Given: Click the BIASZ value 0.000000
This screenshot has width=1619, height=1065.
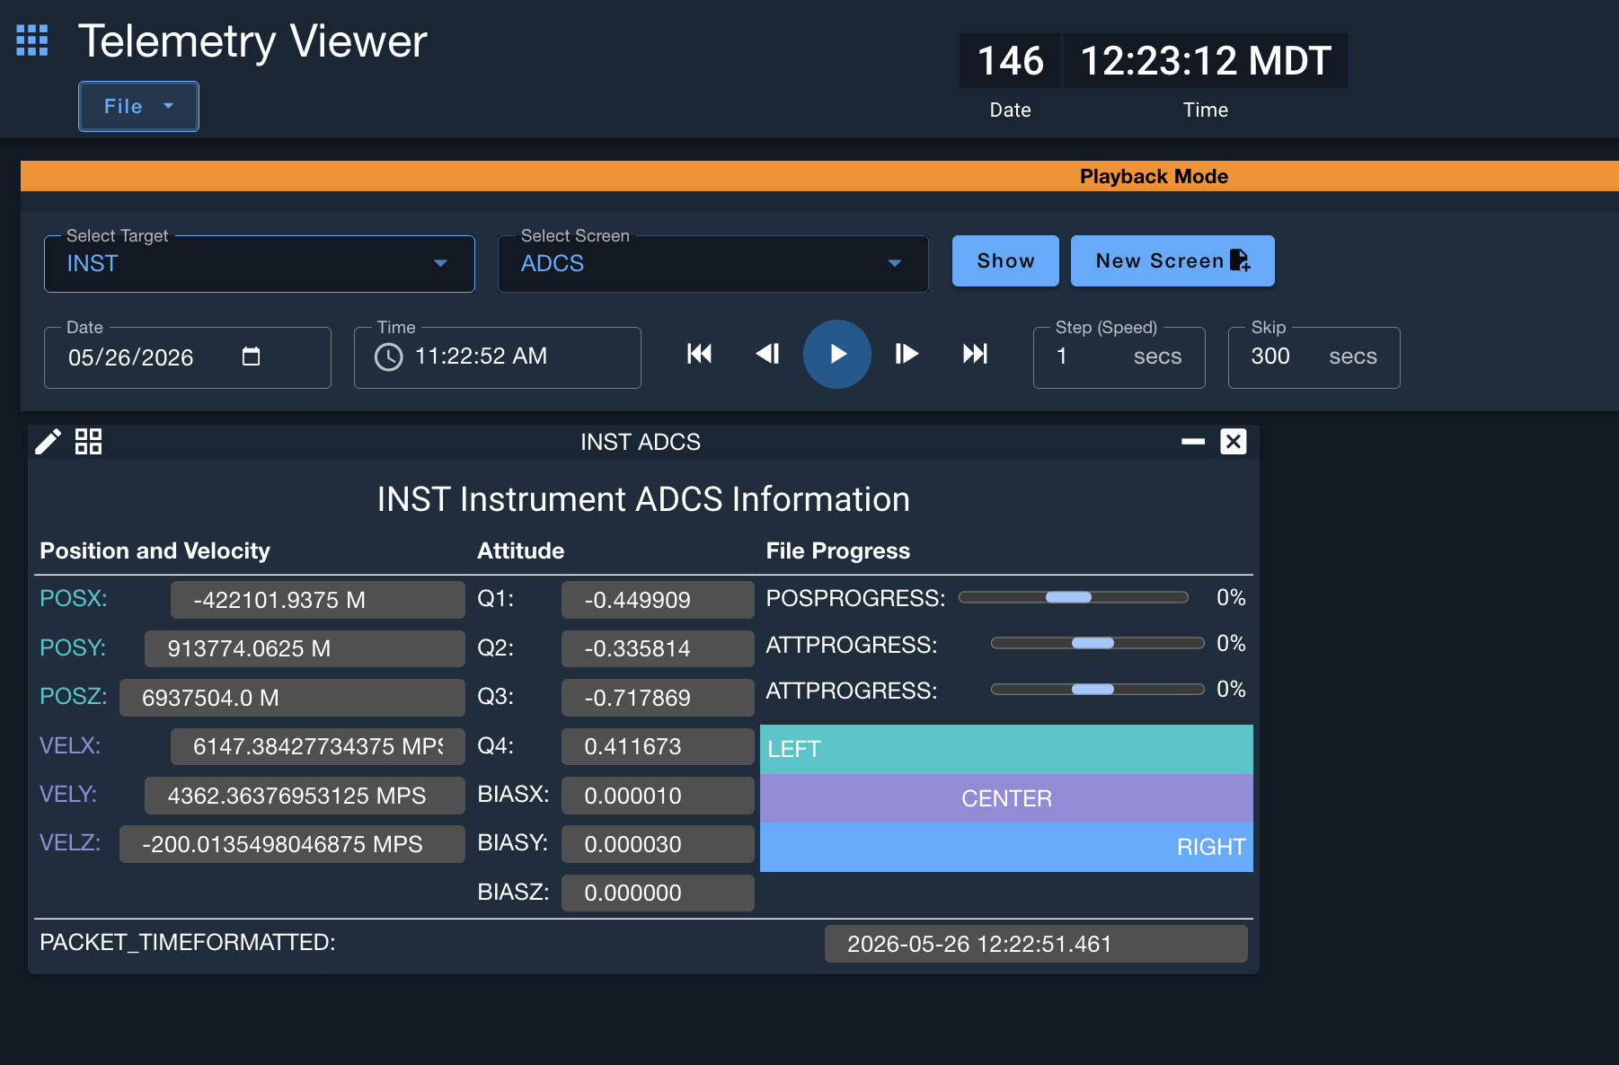Looking at the screenshot, I should pos(658,893).
